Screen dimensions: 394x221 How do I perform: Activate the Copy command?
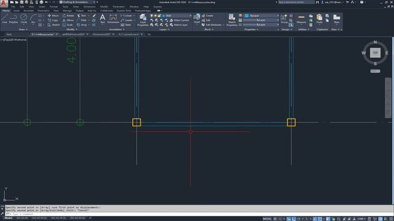53,20
